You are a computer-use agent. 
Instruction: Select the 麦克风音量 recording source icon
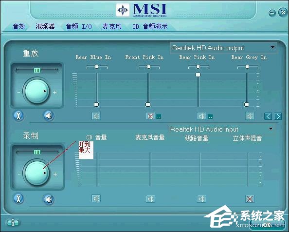pyautogui.click(x=151, y=199)
